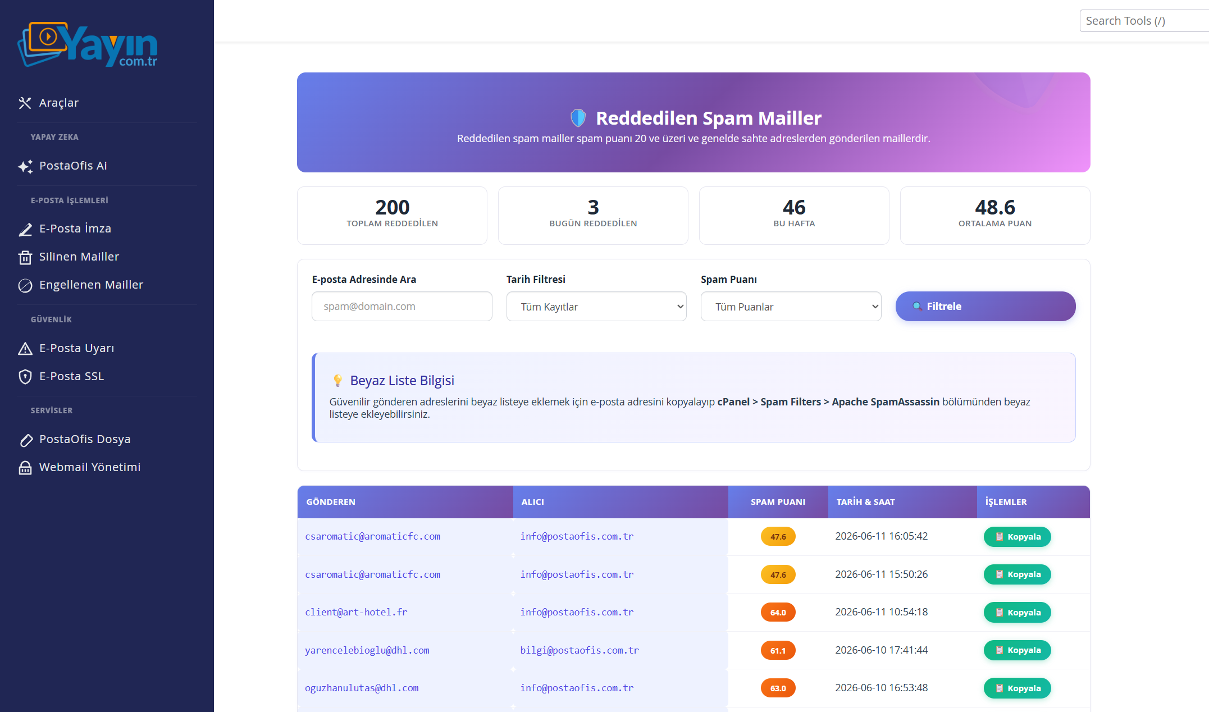The width and height of the screenshot is (1209, 712).
Task: Click recipient info@postaofis.com.tr in the client@art-hotel.fr row
Action: tap(577, 613)
